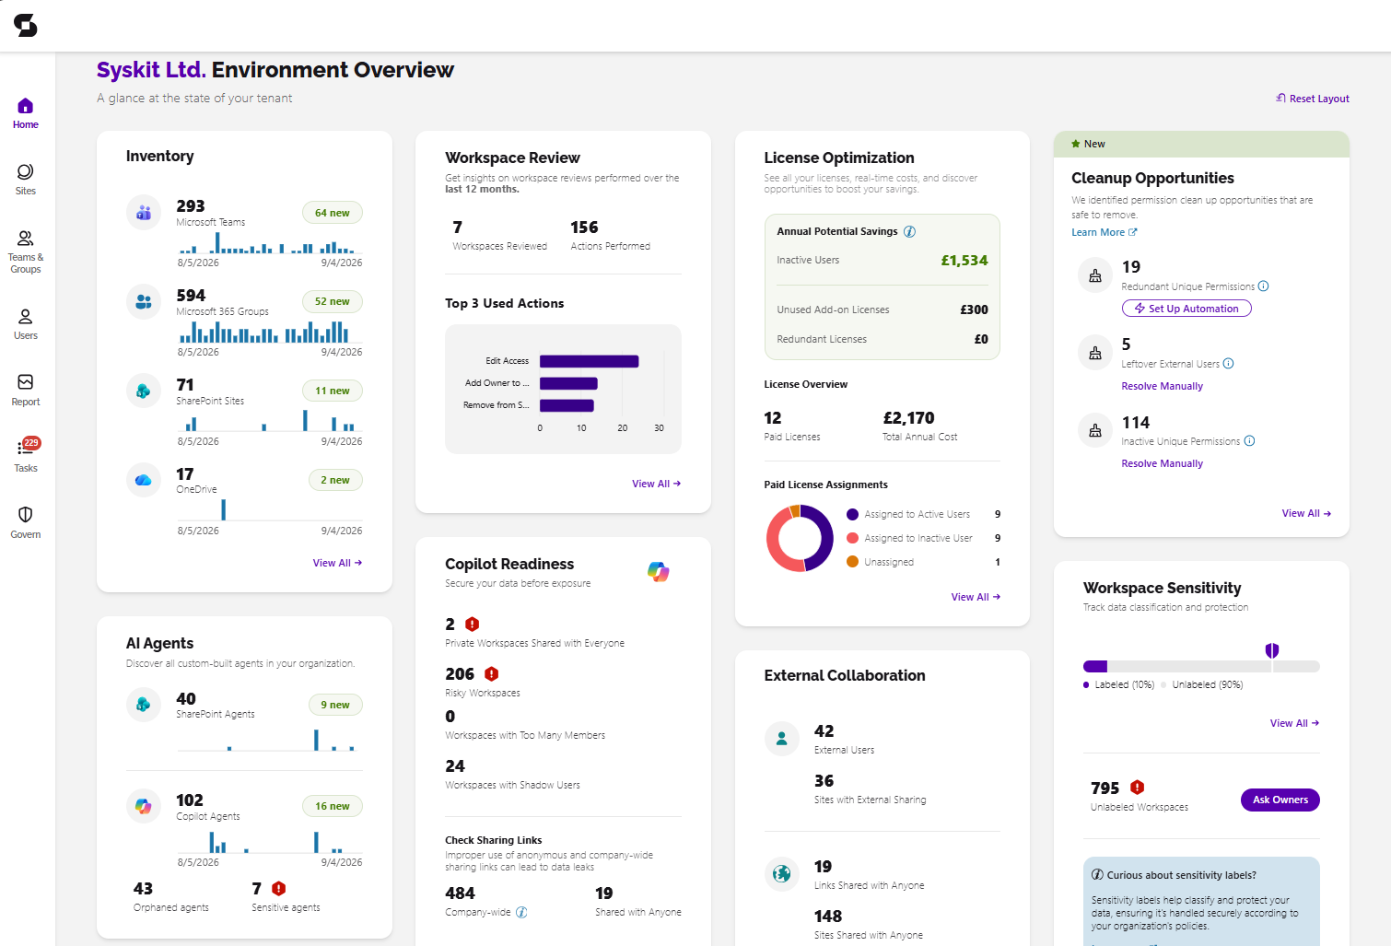Click the Remove from S... bar in the chart
Screen dimensions: 1391x946
(567, 405)
